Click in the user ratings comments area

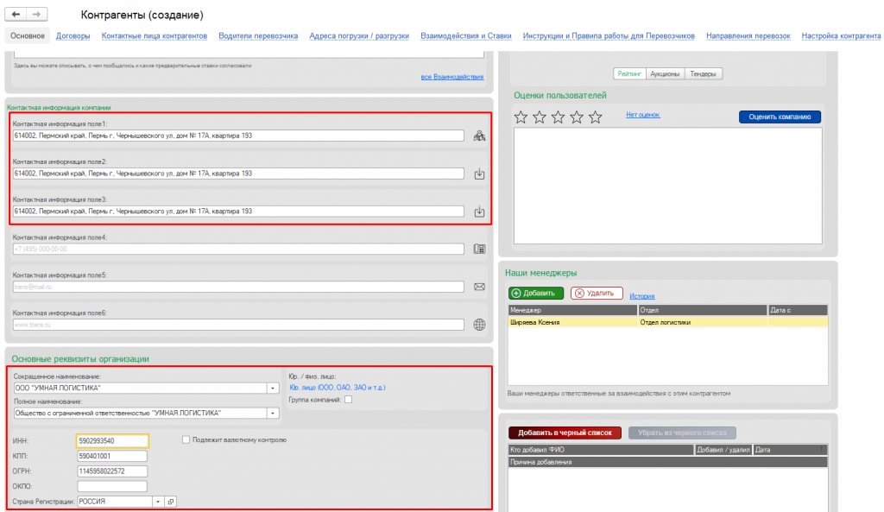pyautogui.click(x=667, y=186)
